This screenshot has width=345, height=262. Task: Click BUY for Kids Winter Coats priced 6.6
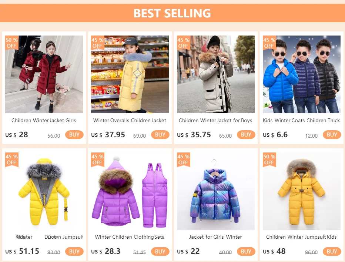332,135
